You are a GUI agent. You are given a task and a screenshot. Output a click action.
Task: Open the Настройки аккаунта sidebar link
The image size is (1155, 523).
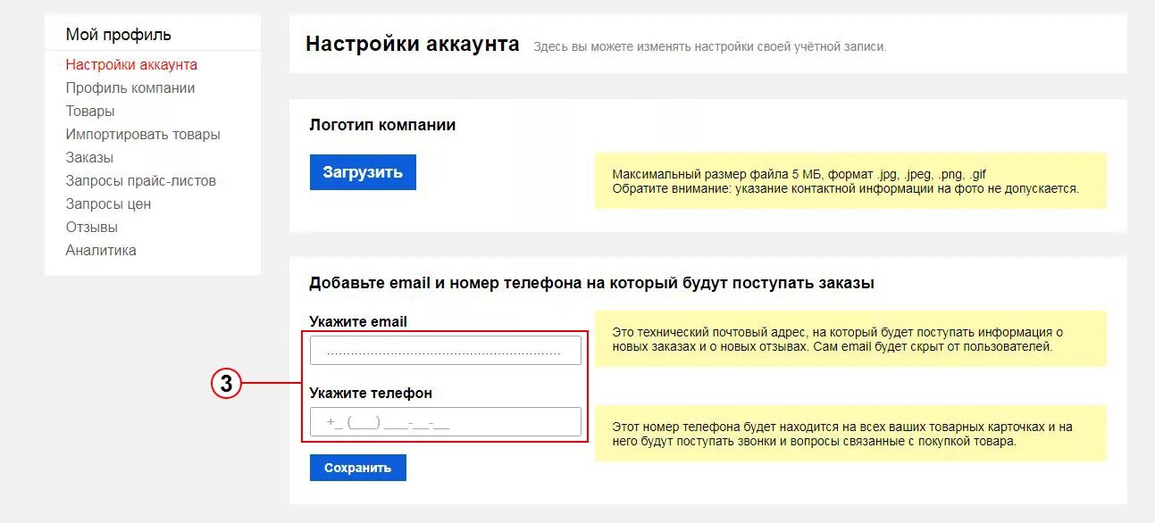[x=131, y=64]
